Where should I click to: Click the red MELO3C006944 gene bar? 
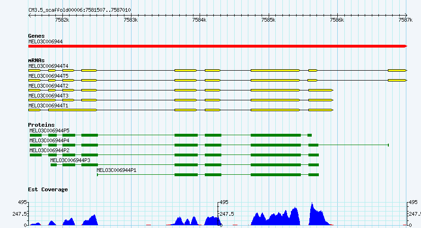pyautogui.click(x=218, y=46)
